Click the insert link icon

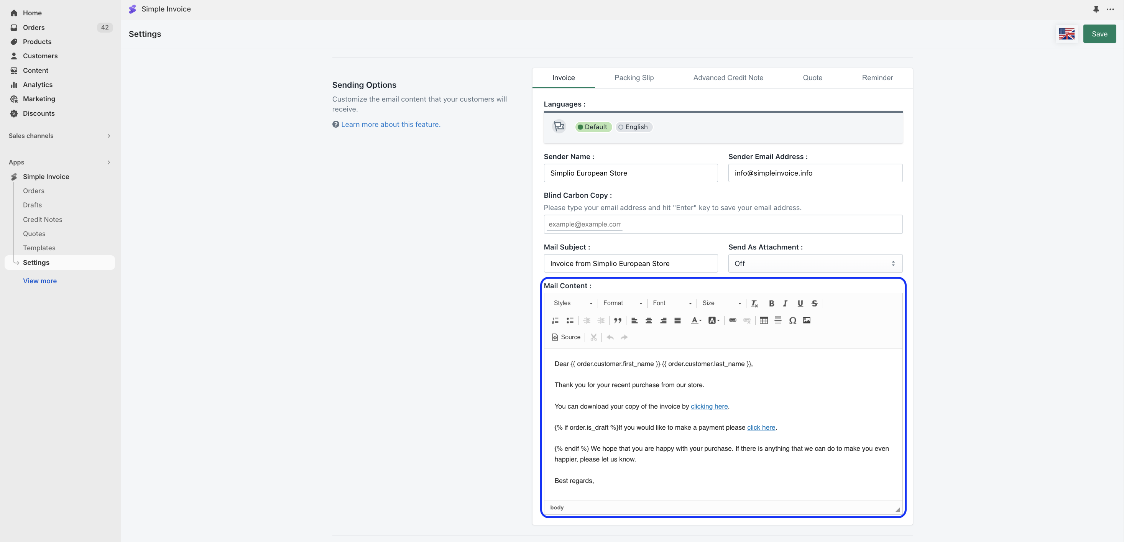[733, 320]
